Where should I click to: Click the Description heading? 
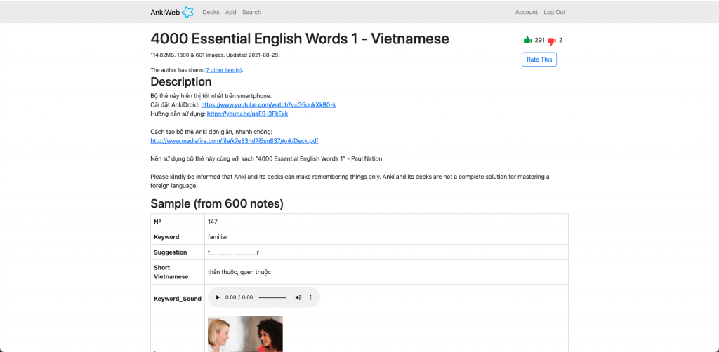(x=181, y=82)
